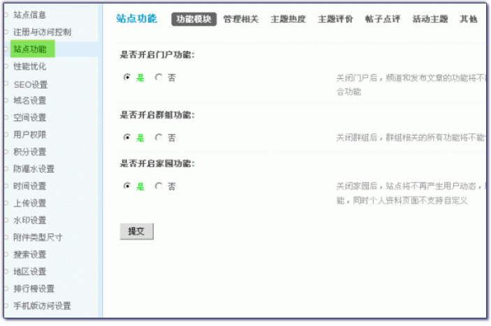Select 否 for 是否开启群组功能
The image size is (491, 326).
(x=158, y=137)
